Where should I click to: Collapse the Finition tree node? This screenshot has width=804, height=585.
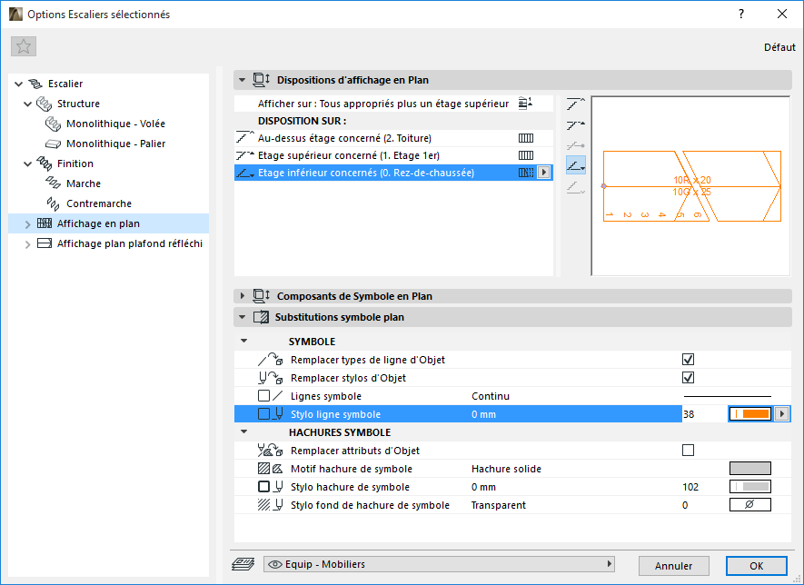(x=27, y=164)
